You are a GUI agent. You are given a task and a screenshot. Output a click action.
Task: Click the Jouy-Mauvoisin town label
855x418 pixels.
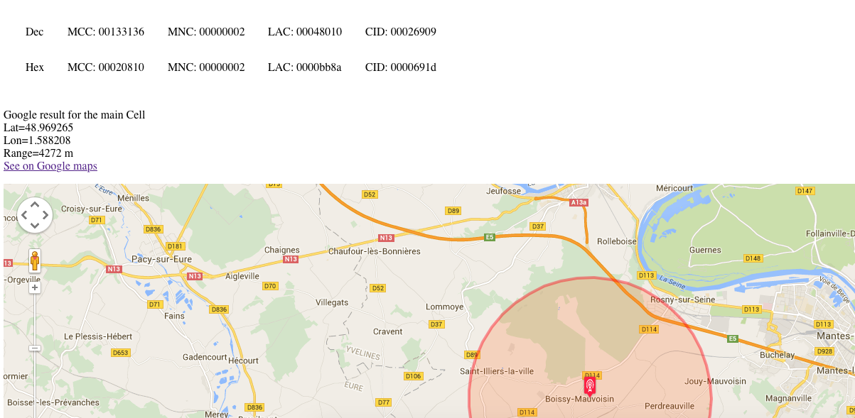point(715,381)
